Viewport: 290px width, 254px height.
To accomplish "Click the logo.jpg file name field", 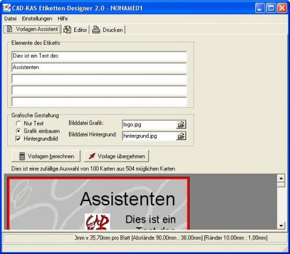I will click(x=149, y=124).
